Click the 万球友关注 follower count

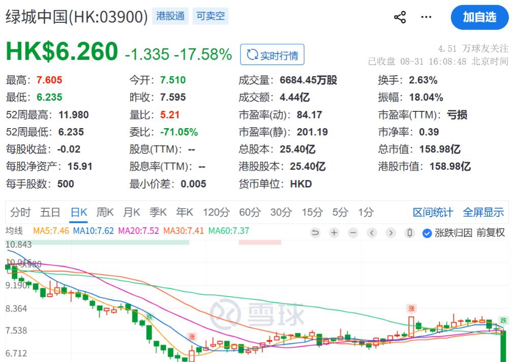click(473, 49)
